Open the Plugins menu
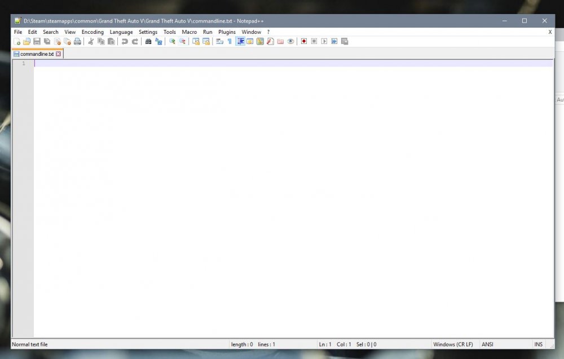This screenshot has width=564, height=359. tap(227, 32)
